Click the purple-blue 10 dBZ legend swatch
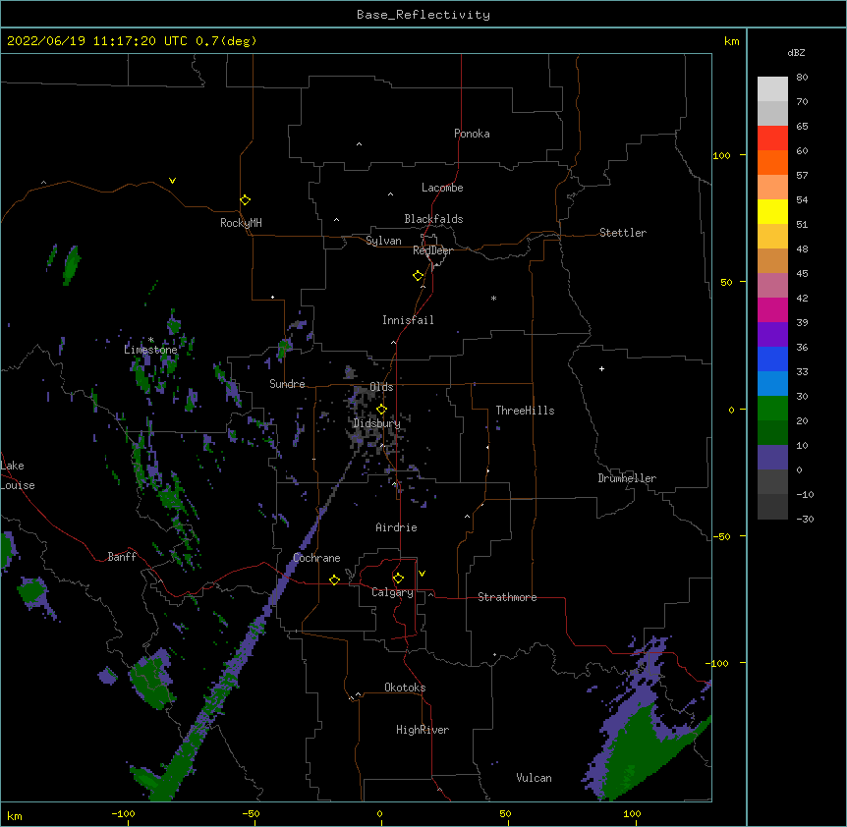Viewport: 847px width, 827px height. pyautogui.click(x=772, y=458)
